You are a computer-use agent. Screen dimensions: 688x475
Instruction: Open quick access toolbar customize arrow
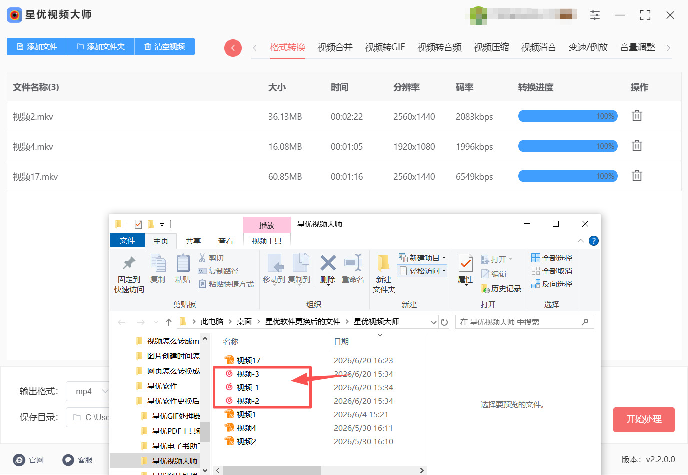point(162,225)
